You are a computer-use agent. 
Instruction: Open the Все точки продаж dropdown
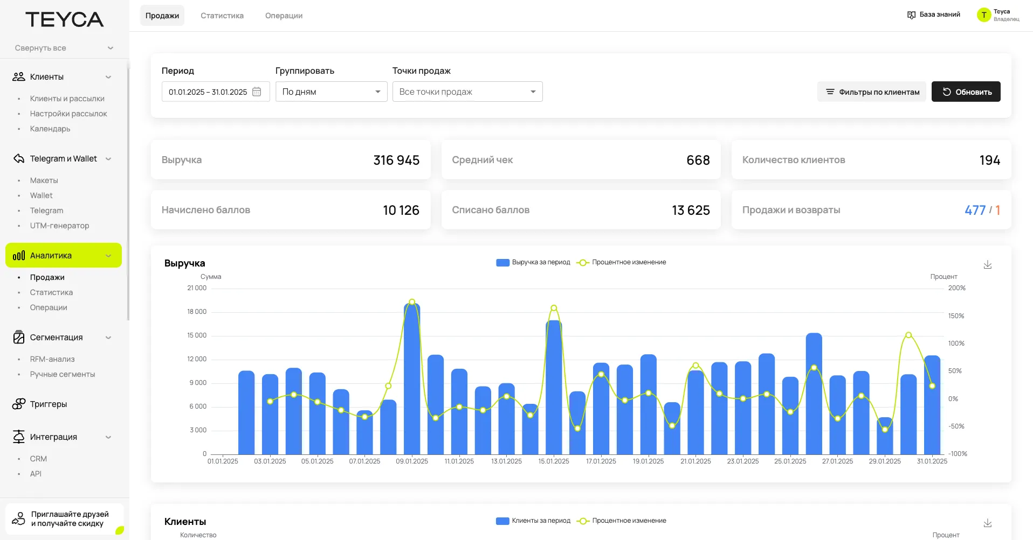467,92
